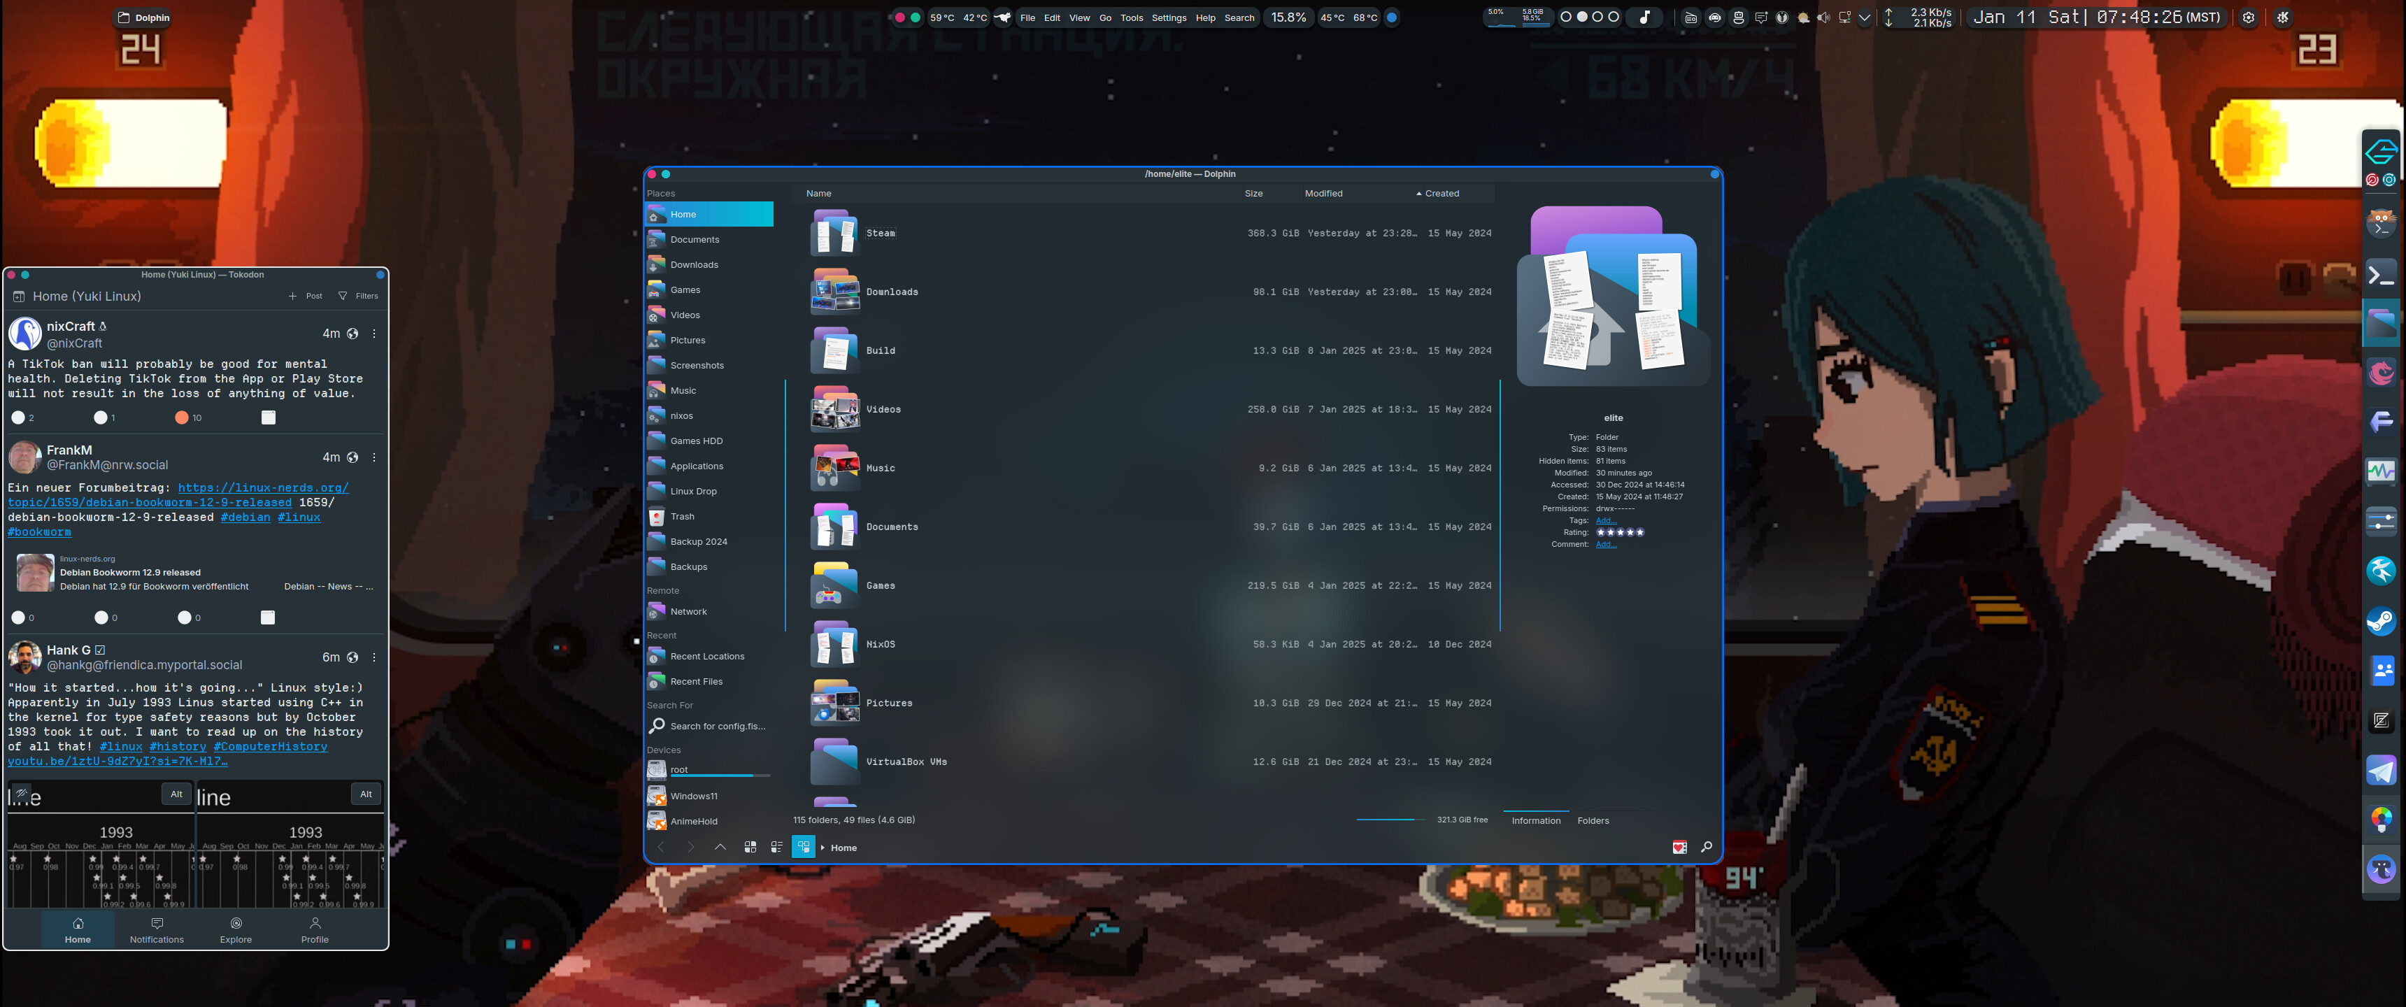Select the active details view mode button
This screenshot has height=1007, width=2406.
803,848
